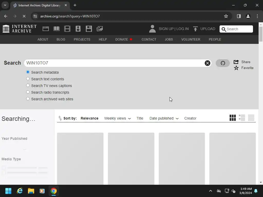Stop loading the page
This screenshot has height=197, width=263.
[x=24, y=16]
